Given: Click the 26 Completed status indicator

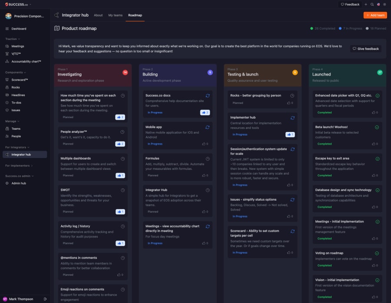Looking at the screenshot, I should (x=322, y=28).
